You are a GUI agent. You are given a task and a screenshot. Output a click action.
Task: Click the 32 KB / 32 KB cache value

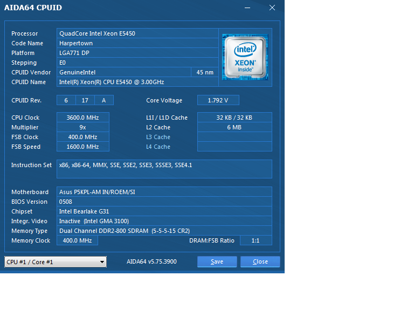click(234, 118)
